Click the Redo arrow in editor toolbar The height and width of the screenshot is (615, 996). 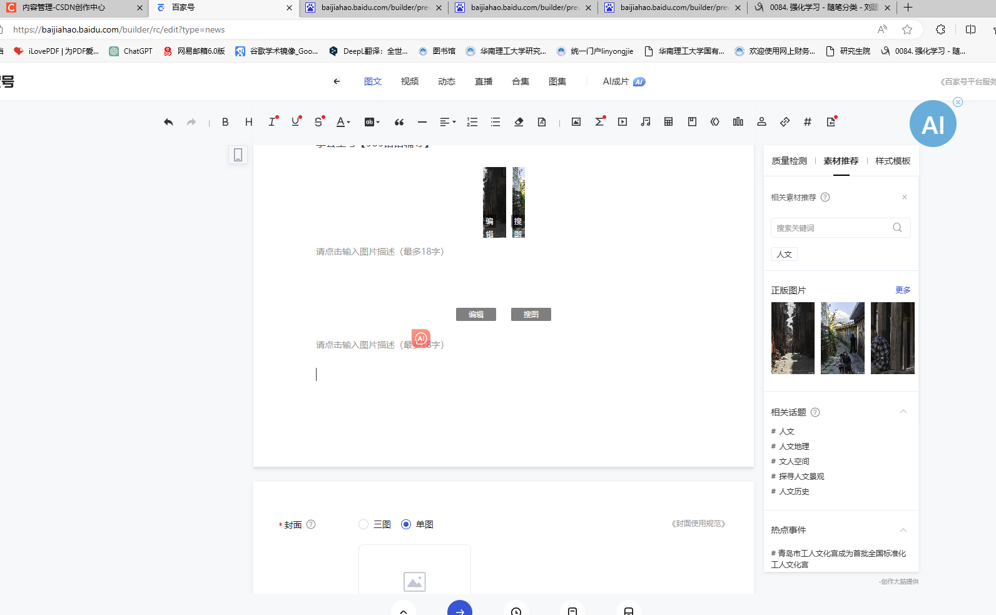pos(191,122)
